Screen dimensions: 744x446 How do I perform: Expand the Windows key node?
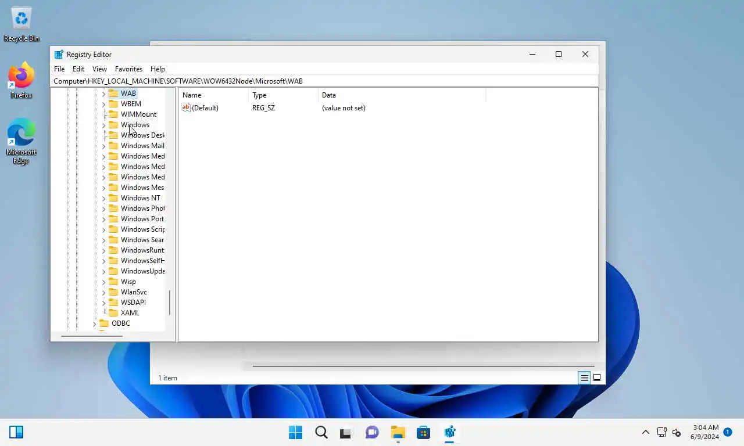pyautogui.click(x=104, y=125)
